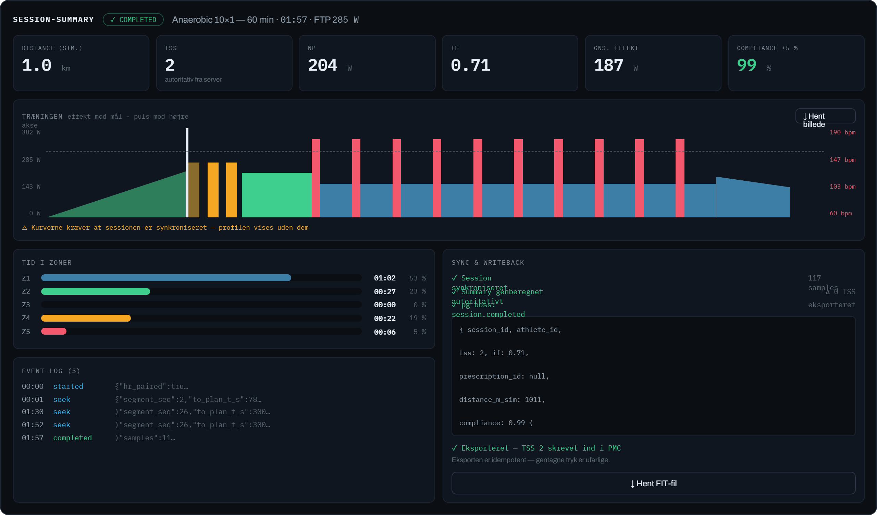Click the Z1 blue zone progress bar
Viewport: 877px width, 515px height.
pos(166,278)
